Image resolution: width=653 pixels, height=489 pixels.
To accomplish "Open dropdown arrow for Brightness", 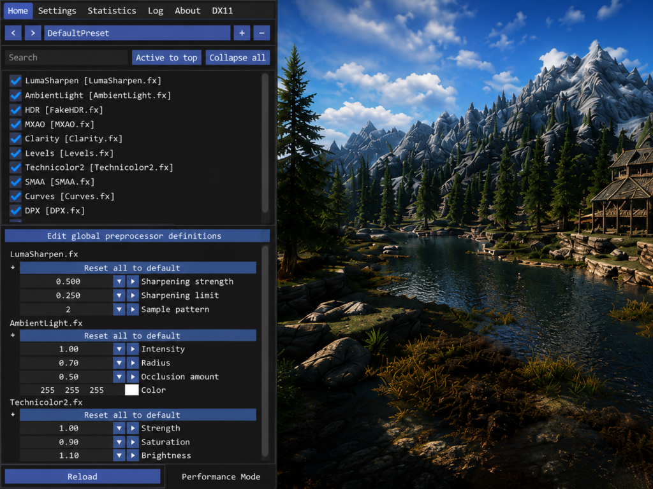I will pos(119,455).
